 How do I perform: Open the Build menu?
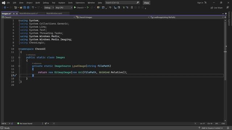pos(38,3)
